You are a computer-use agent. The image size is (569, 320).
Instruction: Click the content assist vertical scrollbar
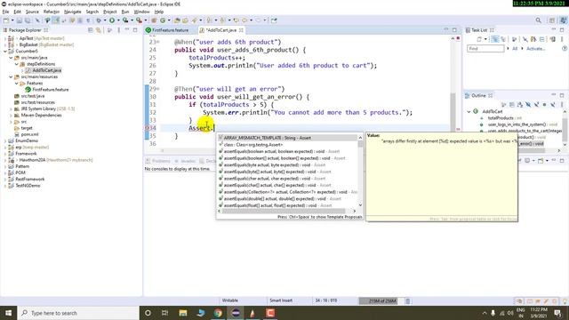click(360, 171)
